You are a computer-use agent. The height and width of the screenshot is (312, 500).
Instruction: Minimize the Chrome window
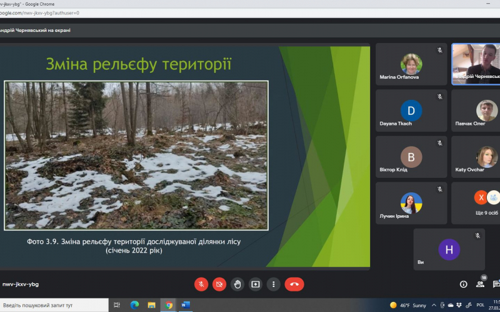488,4
